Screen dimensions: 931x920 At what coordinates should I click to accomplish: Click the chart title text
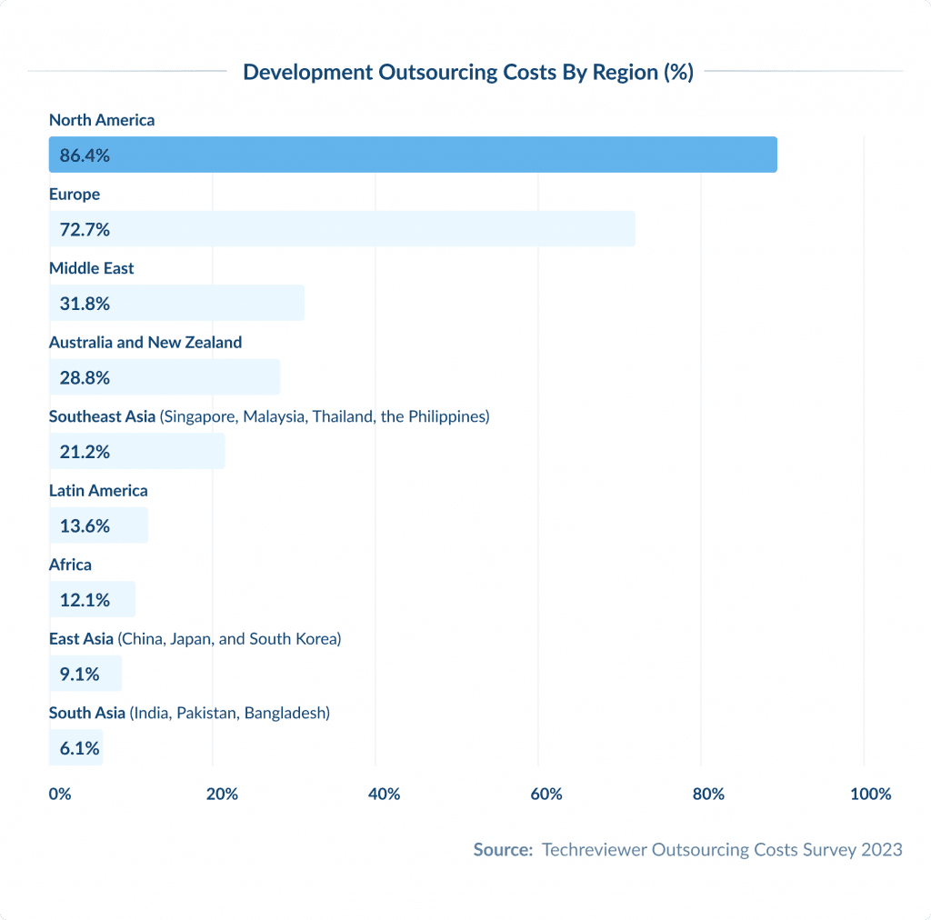click(467, 72)
